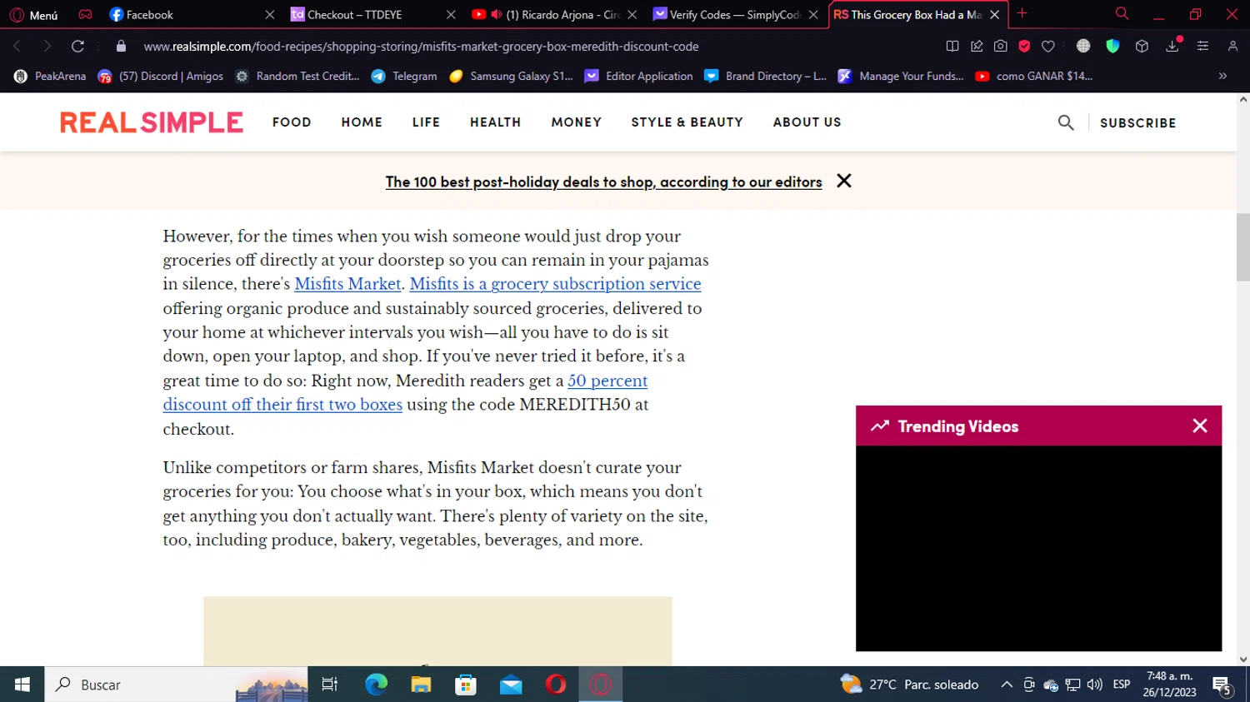Open Easy Setup sliders icon

pos(1202,46)
